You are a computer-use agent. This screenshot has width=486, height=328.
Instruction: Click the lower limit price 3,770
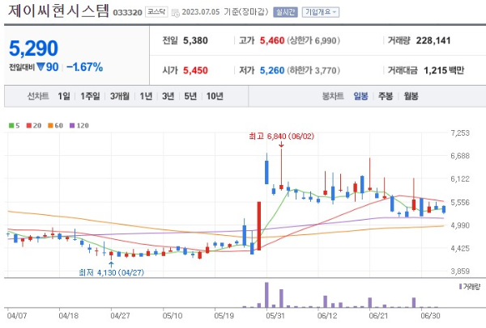point(326,70)
